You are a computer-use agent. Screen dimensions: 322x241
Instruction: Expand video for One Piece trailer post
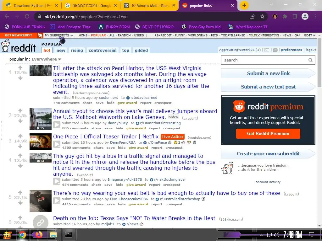pyautogui.click(x=57, y=144)
